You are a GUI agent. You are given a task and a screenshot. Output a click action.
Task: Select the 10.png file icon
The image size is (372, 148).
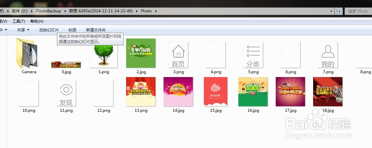pyautogui.click(x=29, y=93)
